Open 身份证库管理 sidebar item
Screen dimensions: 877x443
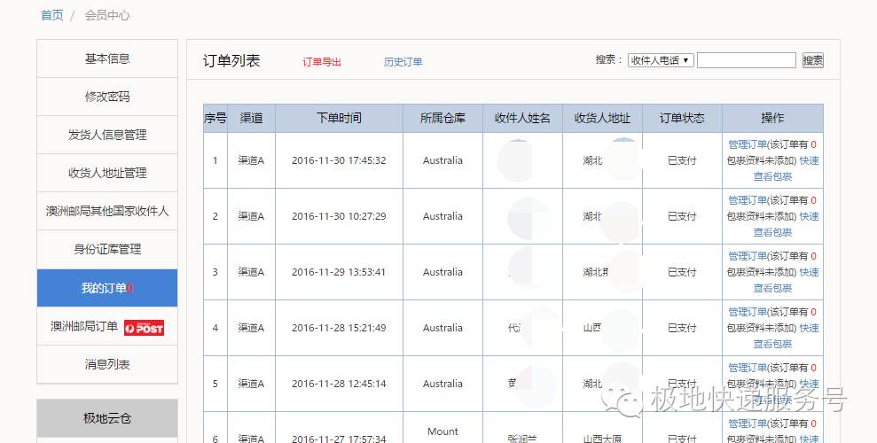coord(107,249)
